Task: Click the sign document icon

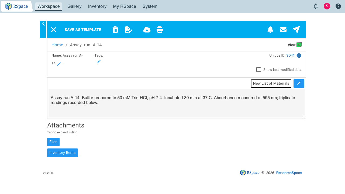Action: (129, 30)
